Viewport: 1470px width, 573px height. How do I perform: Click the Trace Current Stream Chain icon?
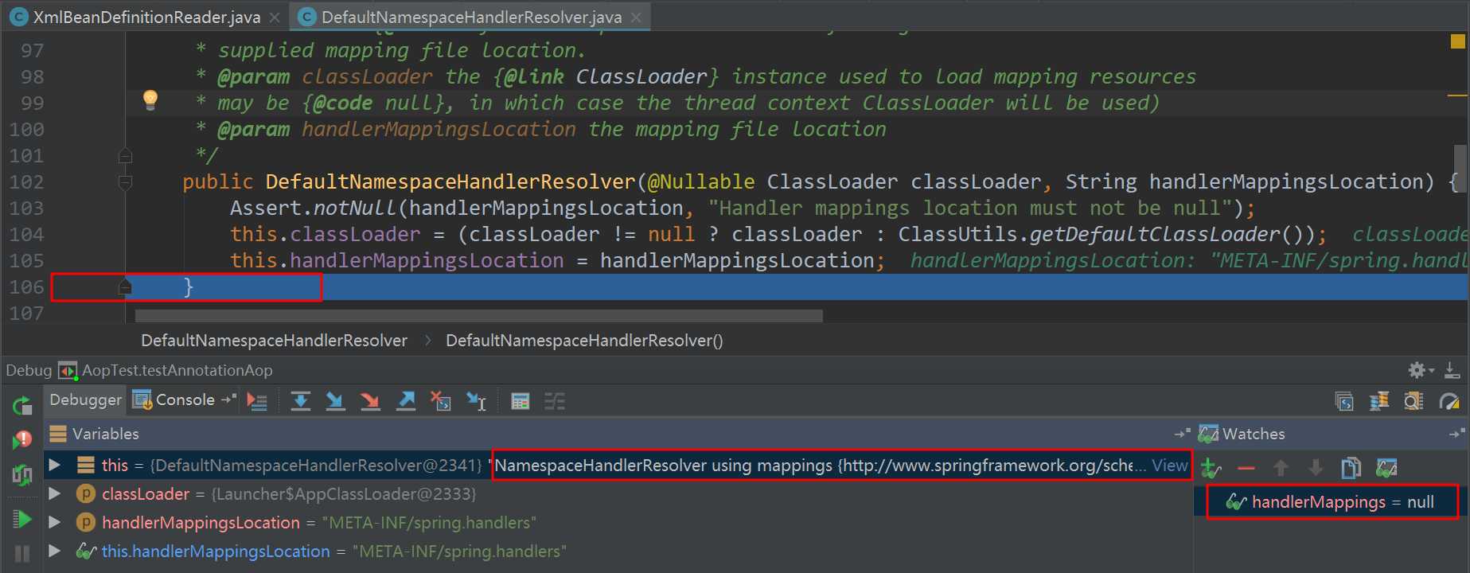pos(555,401)
